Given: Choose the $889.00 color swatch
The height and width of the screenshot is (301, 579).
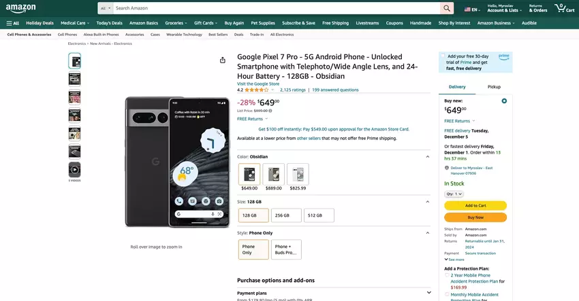Looking at the screenshot, I should [x=274, y=176].
